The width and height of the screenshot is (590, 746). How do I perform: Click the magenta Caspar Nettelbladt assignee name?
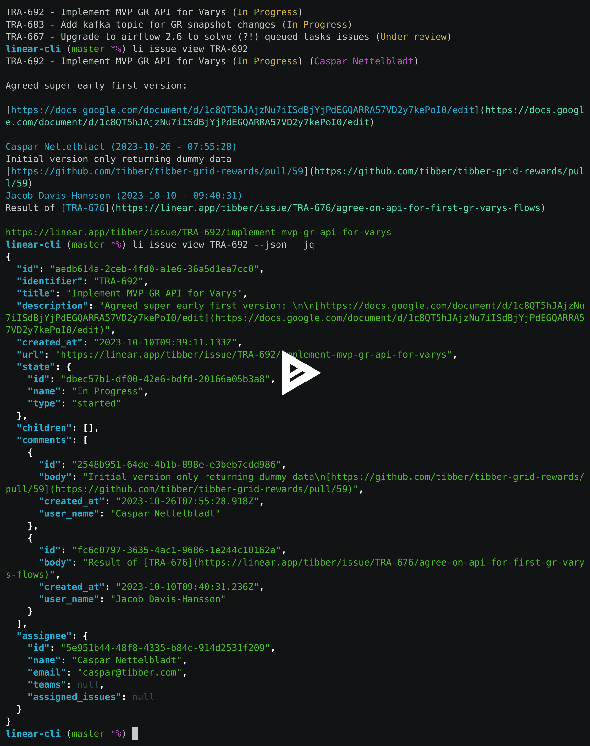[364, 61]
